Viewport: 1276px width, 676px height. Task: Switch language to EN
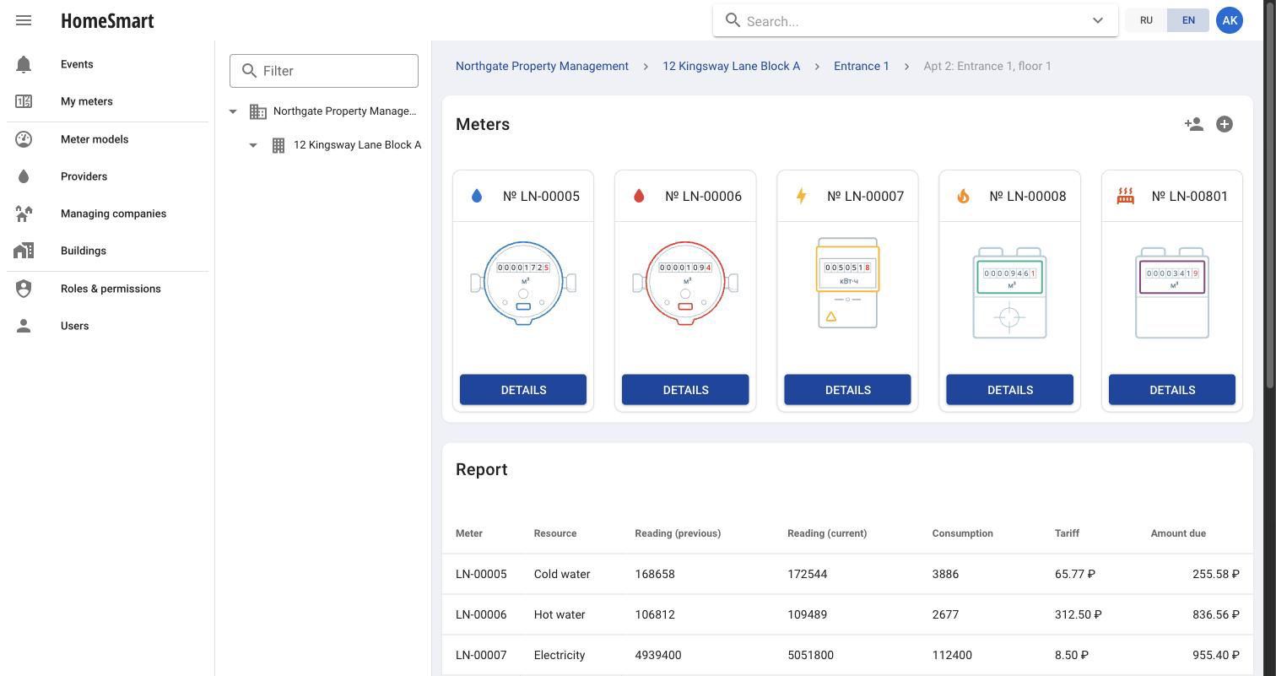[x=1188, y=20]
